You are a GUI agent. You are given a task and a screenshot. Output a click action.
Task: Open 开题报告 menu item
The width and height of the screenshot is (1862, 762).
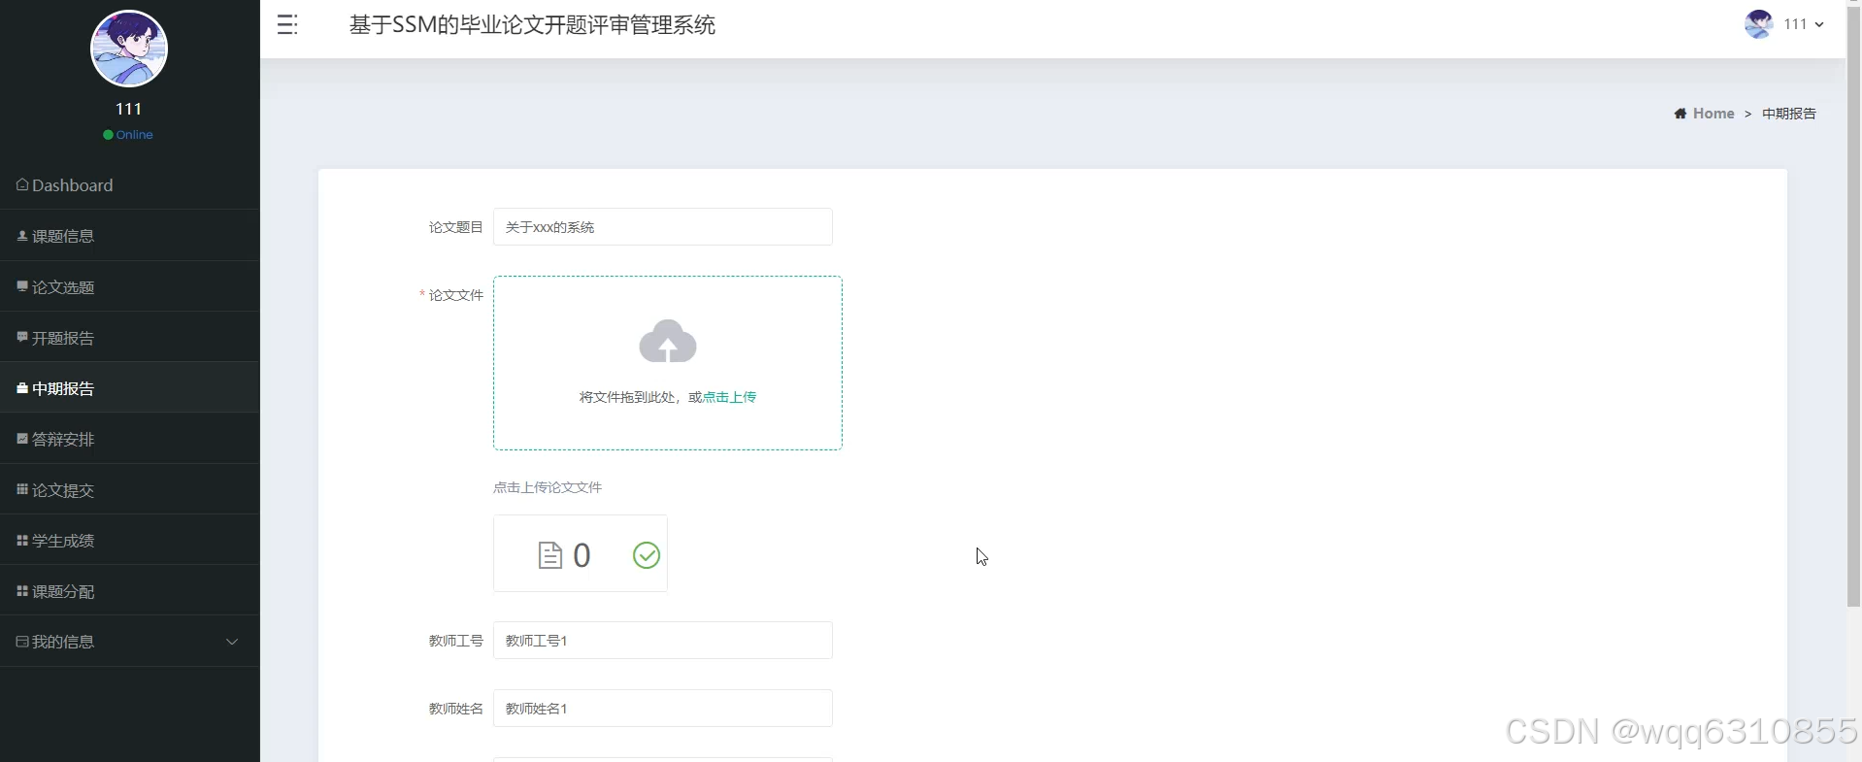[130, 337]
